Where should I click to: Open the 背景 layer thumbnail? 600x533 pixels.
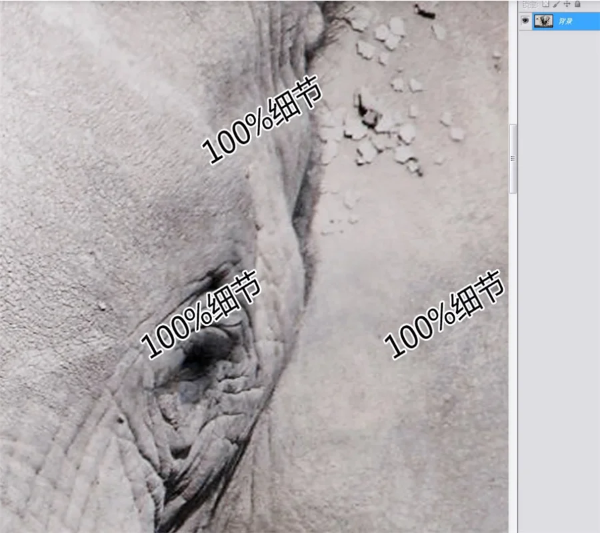tap(543, 21)
